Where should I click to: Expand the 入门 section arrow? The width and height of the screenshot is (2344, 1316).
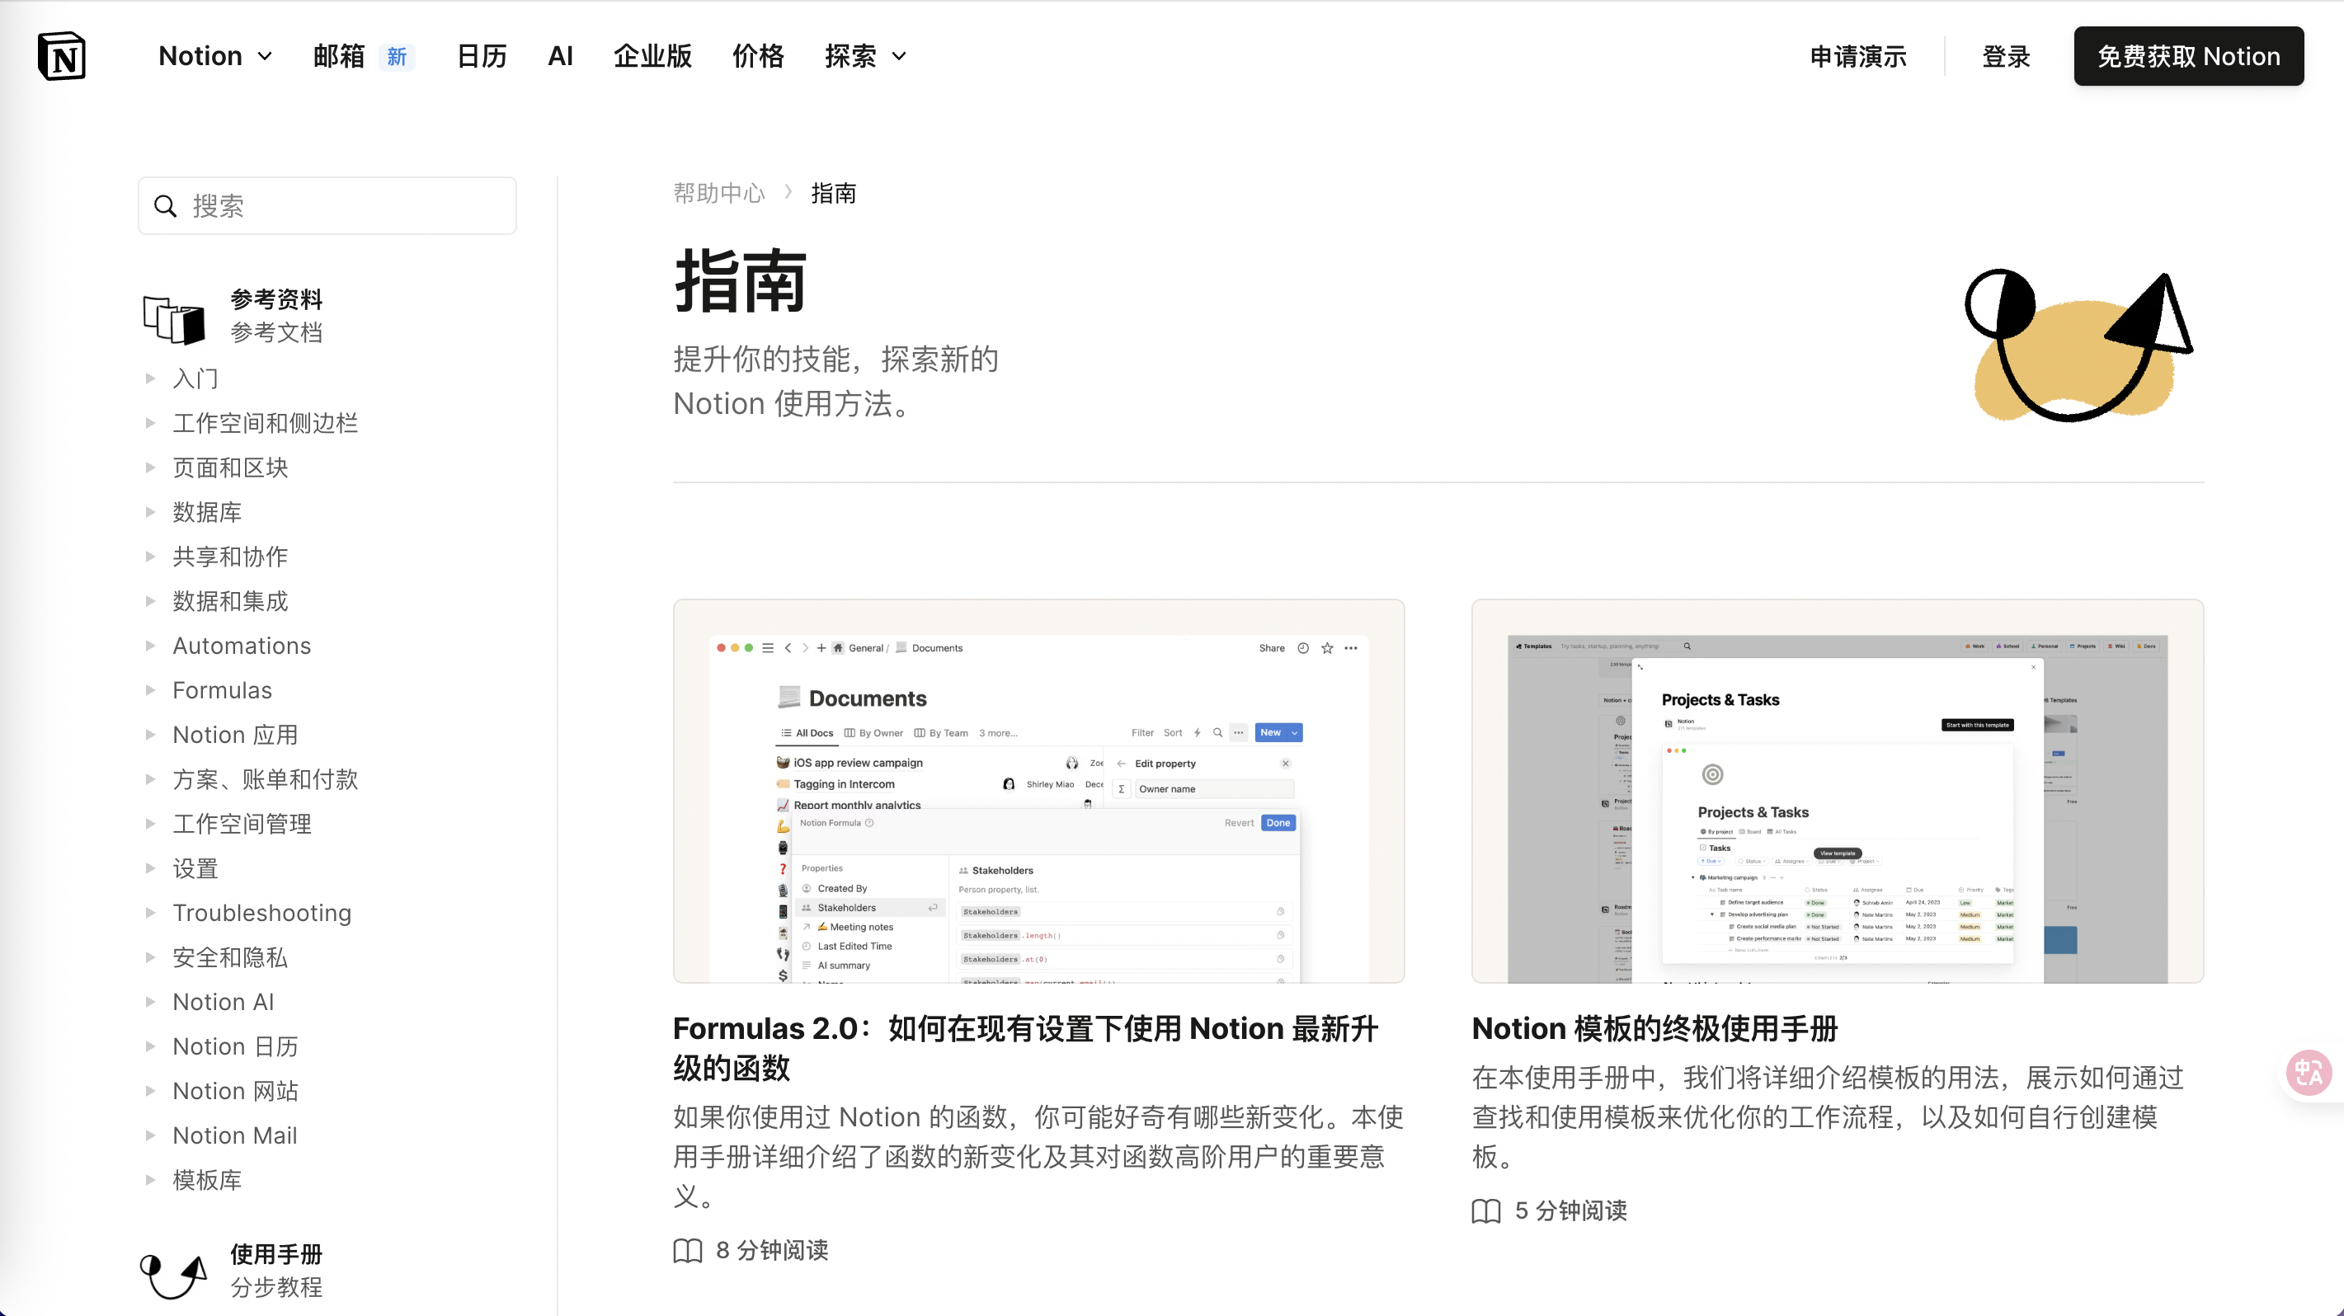[x=151, y=378]
